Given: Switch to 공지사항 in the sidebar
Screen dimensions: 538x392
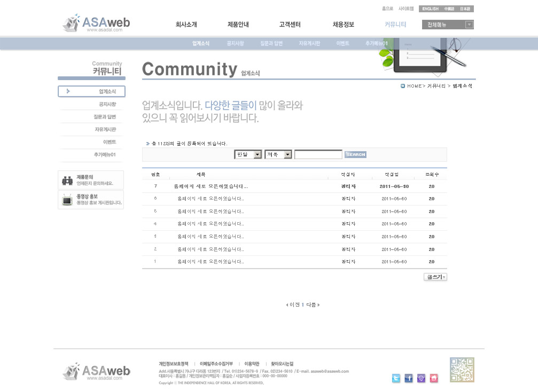Looking at the screenshot, I should click(107, 104).
